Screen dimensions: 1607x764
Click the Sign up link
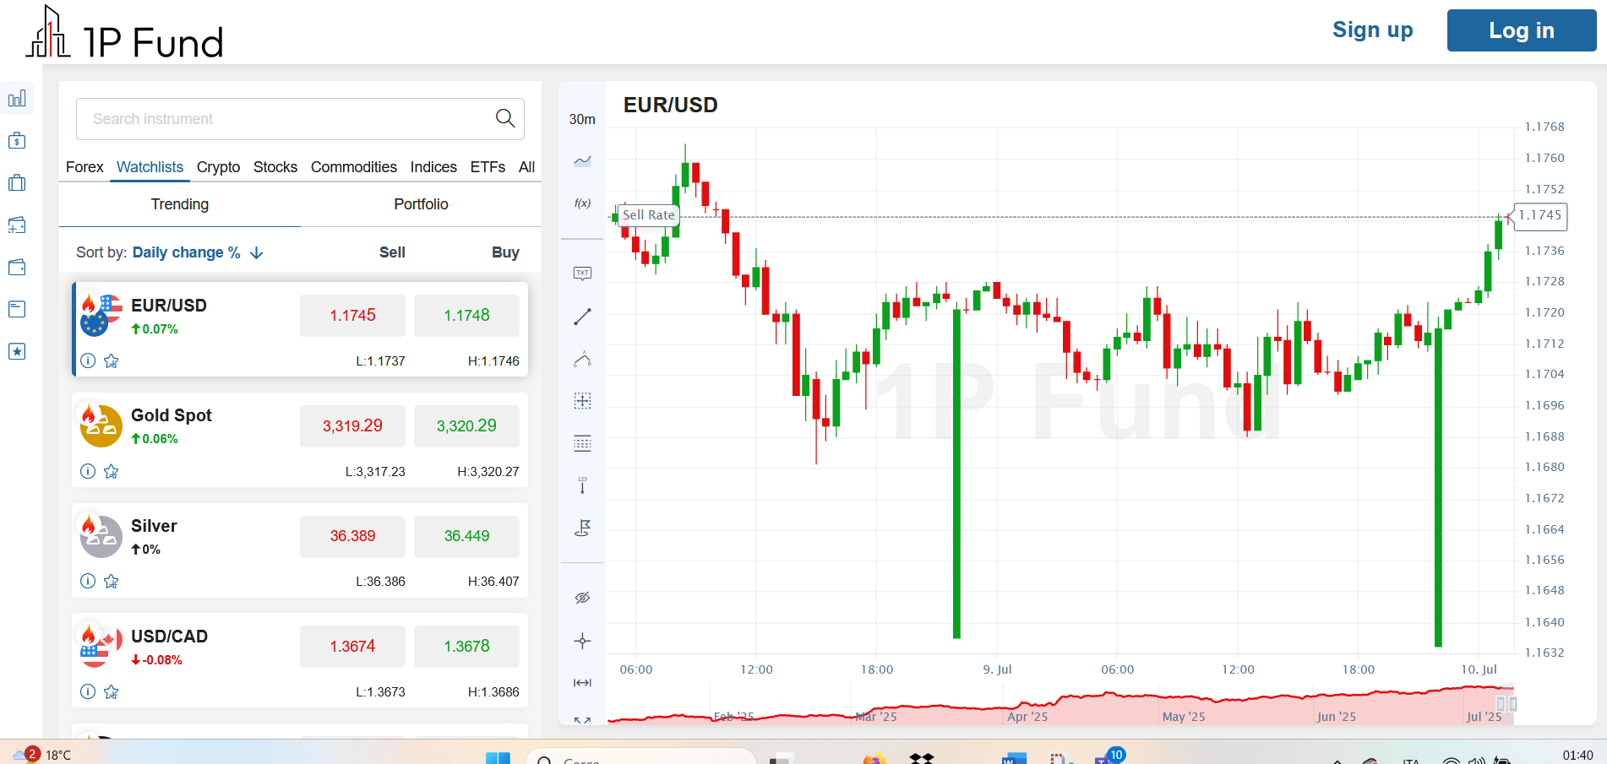pyautogui.click(x=1372, y=30)
